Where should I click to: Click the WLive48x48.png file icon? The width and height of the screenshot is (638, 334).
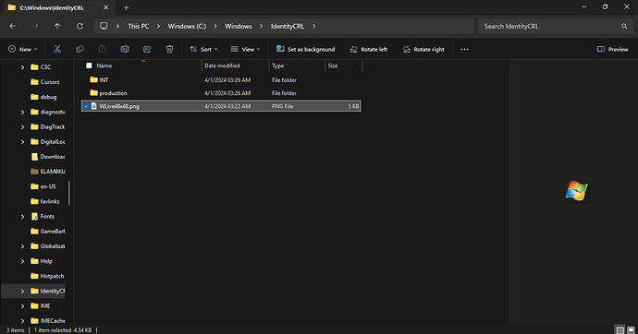pos(94,106)
